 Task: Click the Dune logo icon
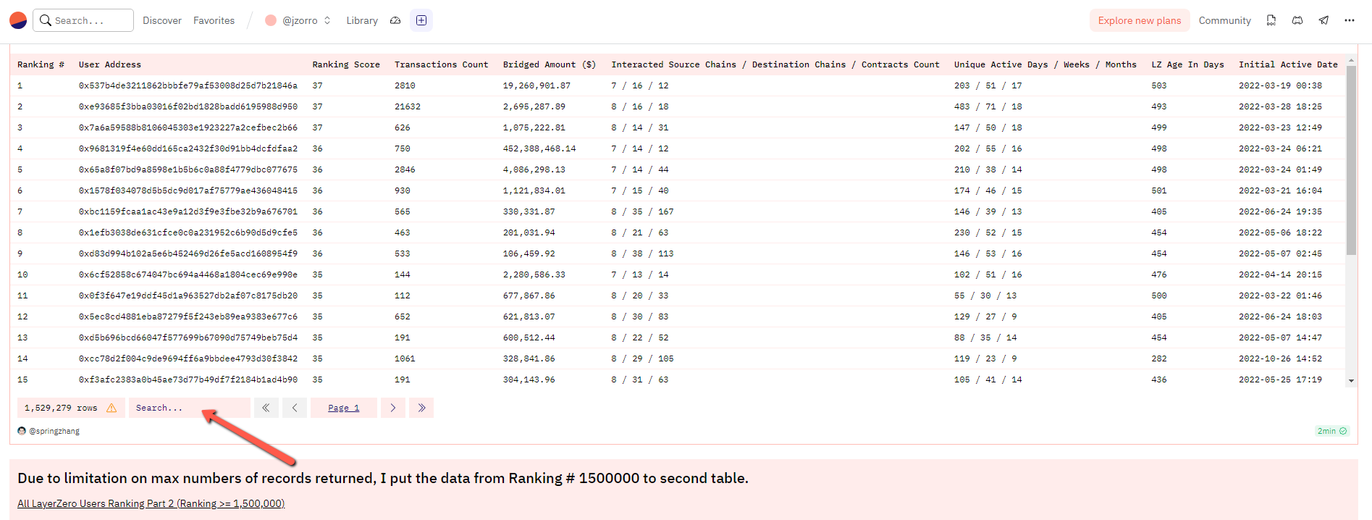[18, 20]
